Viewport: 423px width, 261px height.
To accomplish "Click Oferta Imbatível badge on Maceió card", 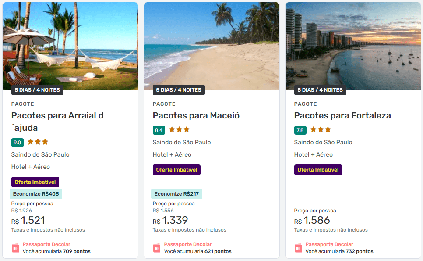I will coord(176,170).
